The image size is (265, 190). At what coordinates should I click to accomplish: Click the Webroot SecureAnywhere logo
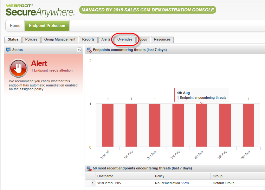(40, 10)
